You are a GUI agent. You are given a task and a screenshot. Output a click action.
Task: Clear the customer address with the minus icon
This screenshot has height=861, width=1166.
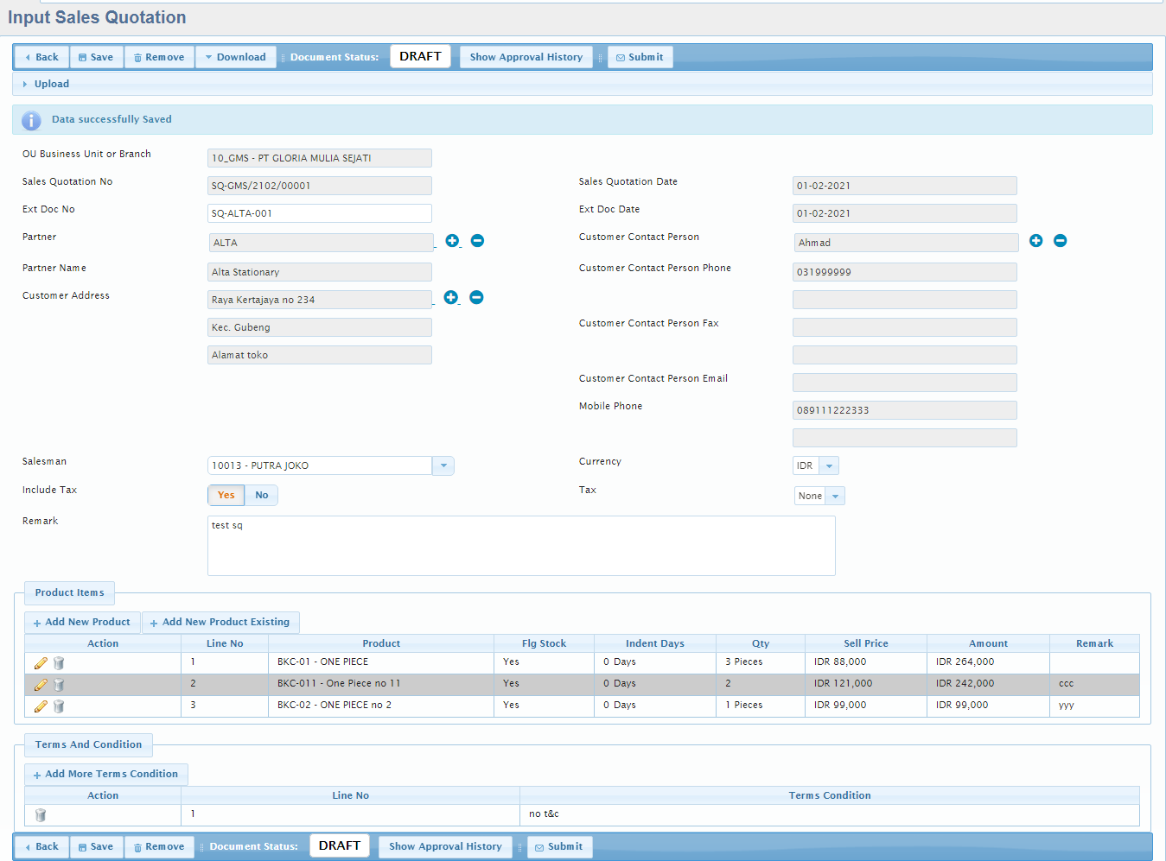476,297
